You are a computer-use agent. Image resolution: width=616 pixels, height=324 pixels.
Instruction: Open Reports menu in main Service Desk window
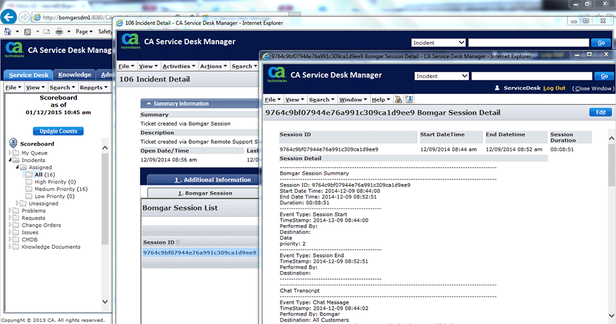(94, 87)
